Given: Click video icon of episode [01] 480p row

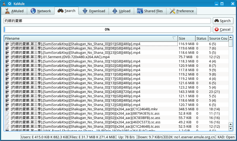Looking at the screenshot, I should click(7, 44).
